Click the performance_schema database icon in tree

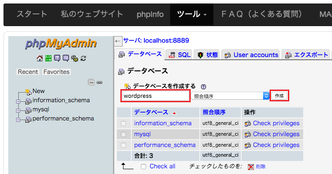[28, 120]
